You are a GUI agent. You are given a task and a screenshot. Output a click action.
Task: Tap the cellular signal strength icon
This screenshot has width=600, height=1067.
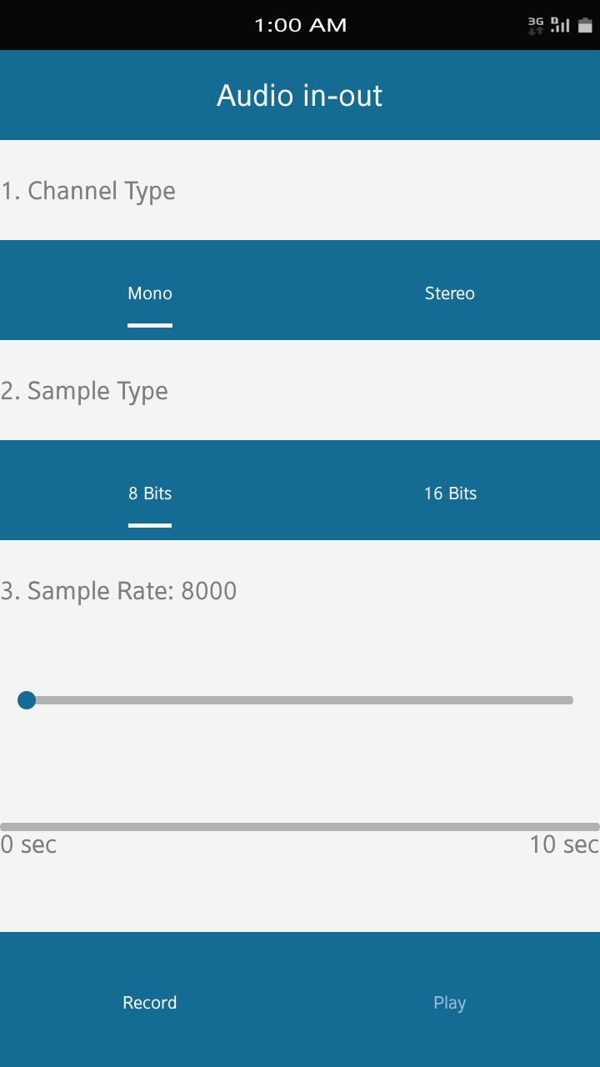[560, 26]
